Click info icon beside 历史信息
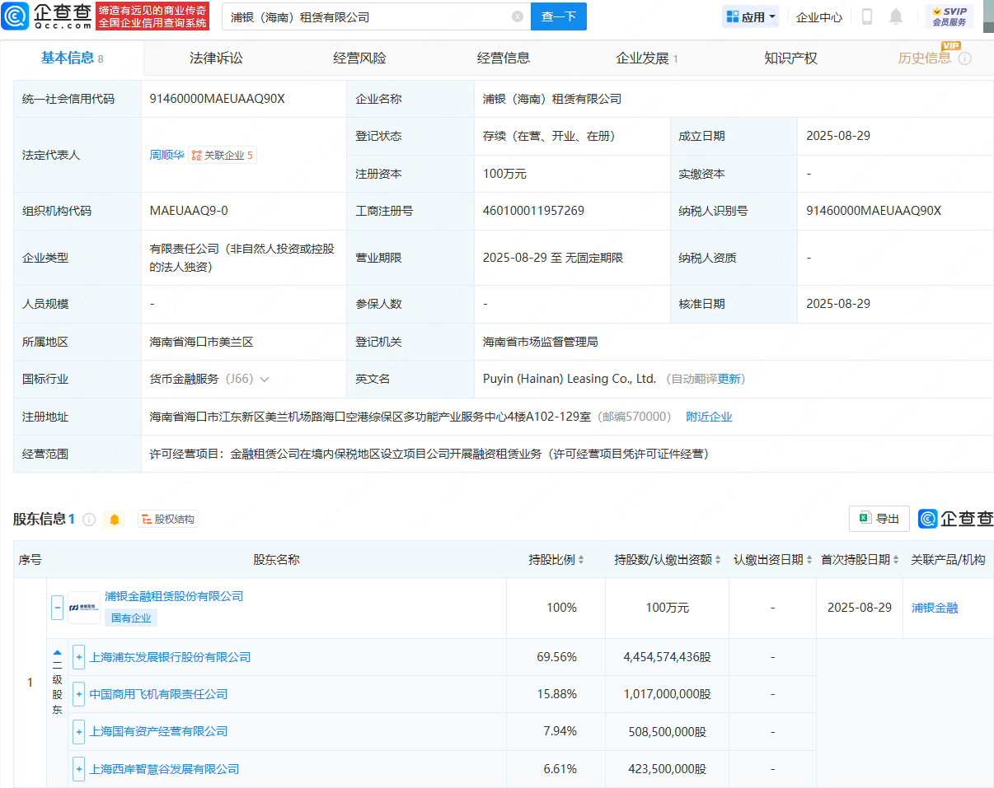Screen dimensions: 994x788 [x=964, y=58]
